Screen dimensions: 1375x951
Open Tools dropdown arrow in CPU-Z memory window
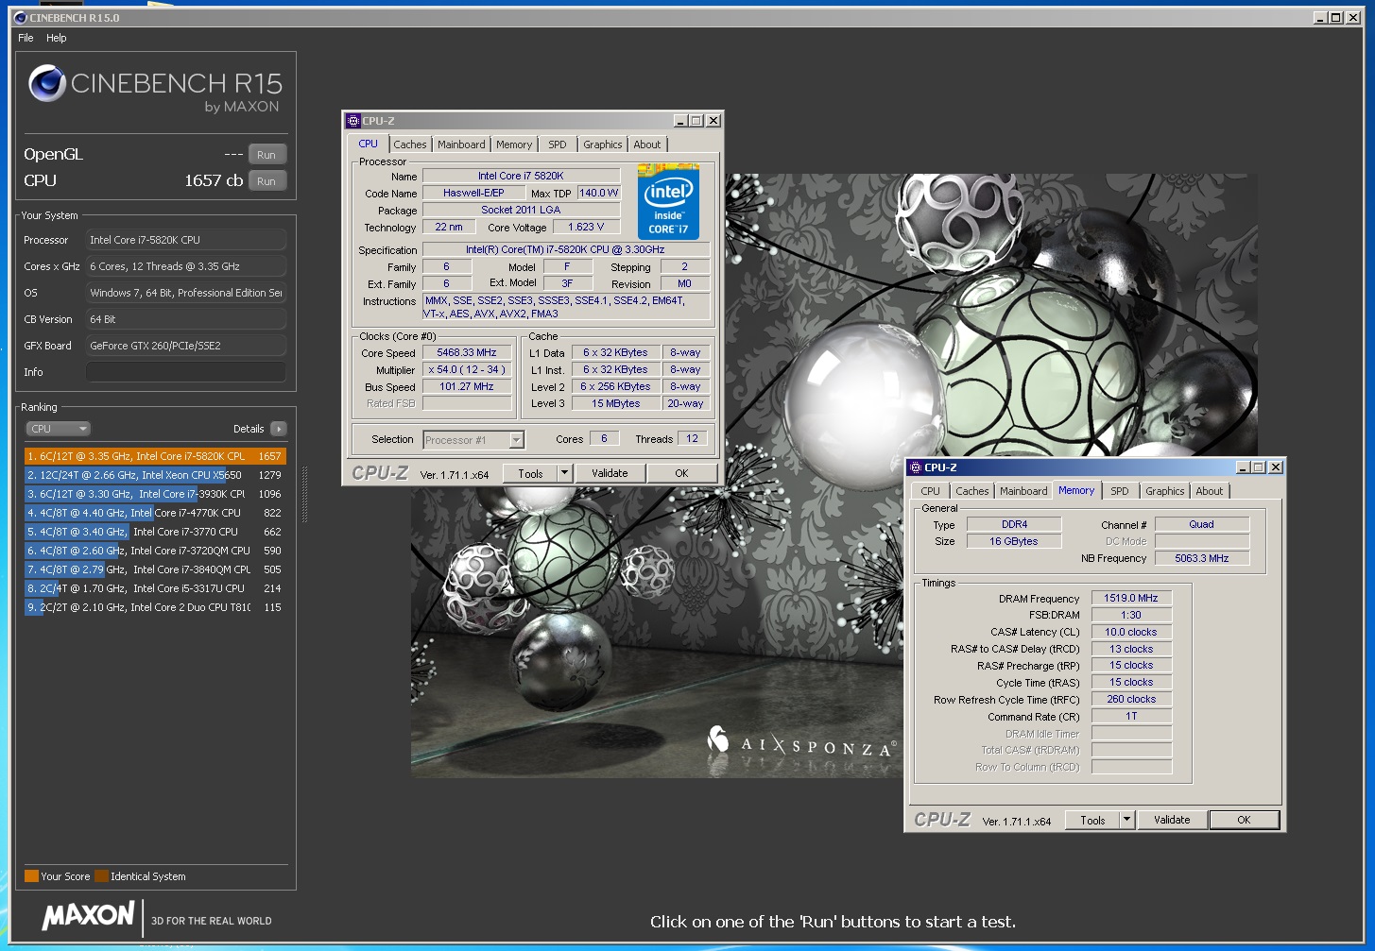click(x=1127, y=821)
